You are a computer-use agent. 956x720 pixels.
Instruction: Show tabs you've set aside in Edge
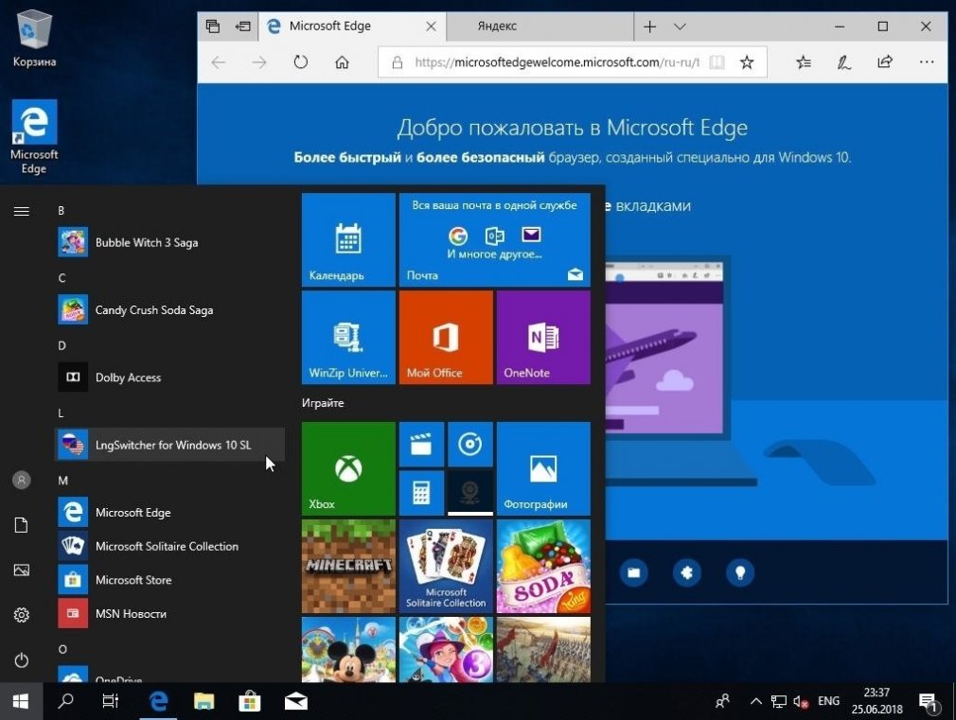[212, 26]
